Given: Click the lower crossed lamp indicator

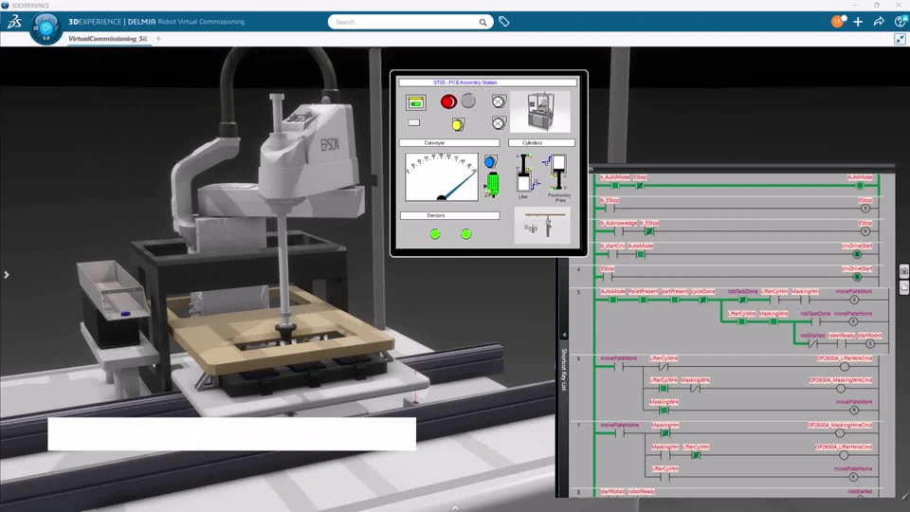Looking at the screenshot, I should point(498,123).
